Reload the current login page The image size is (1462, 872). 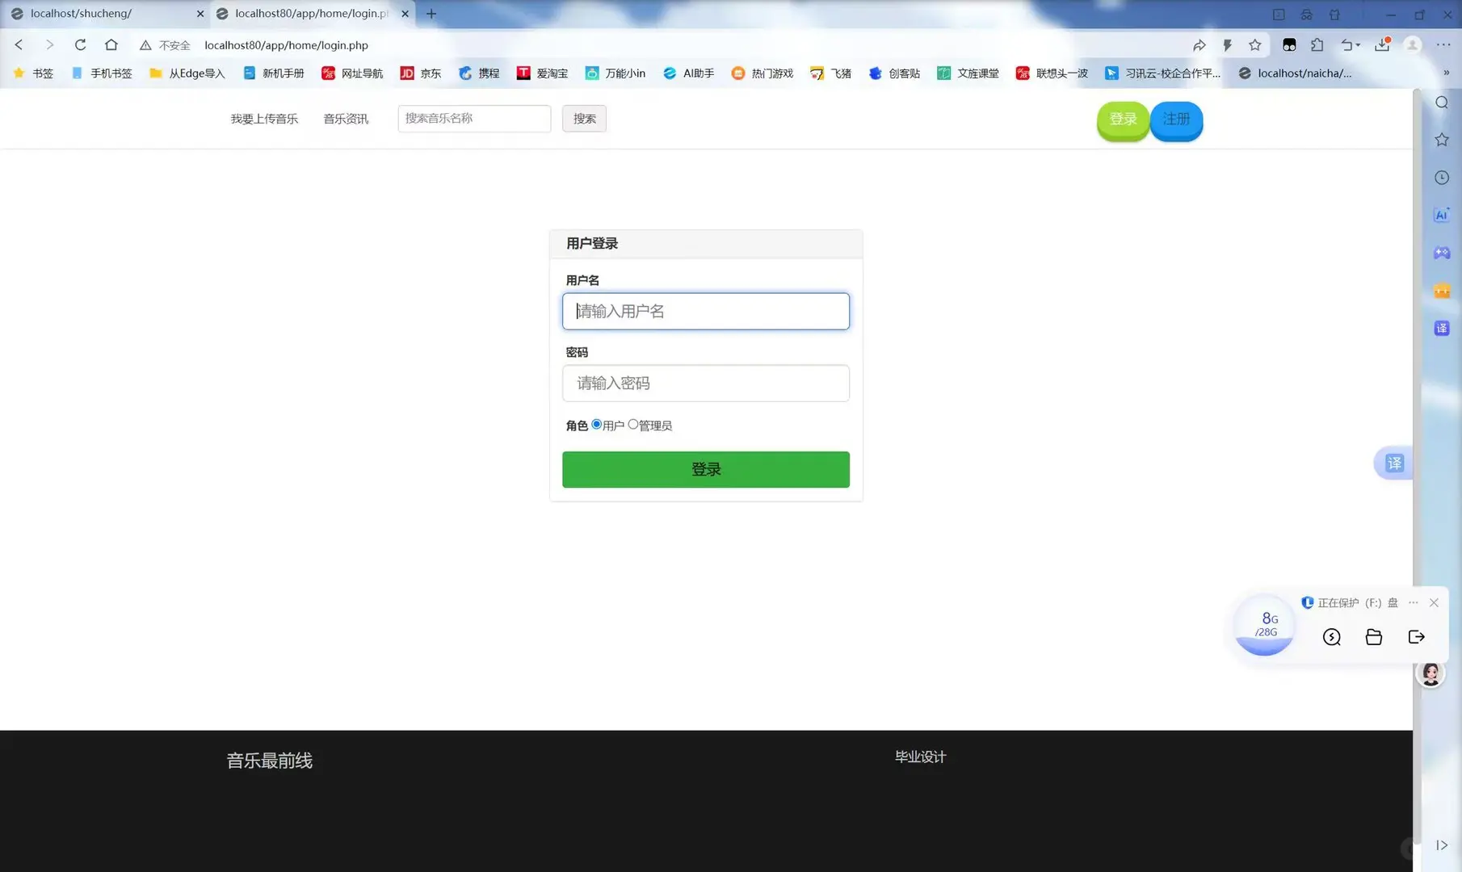coord(80,45)
